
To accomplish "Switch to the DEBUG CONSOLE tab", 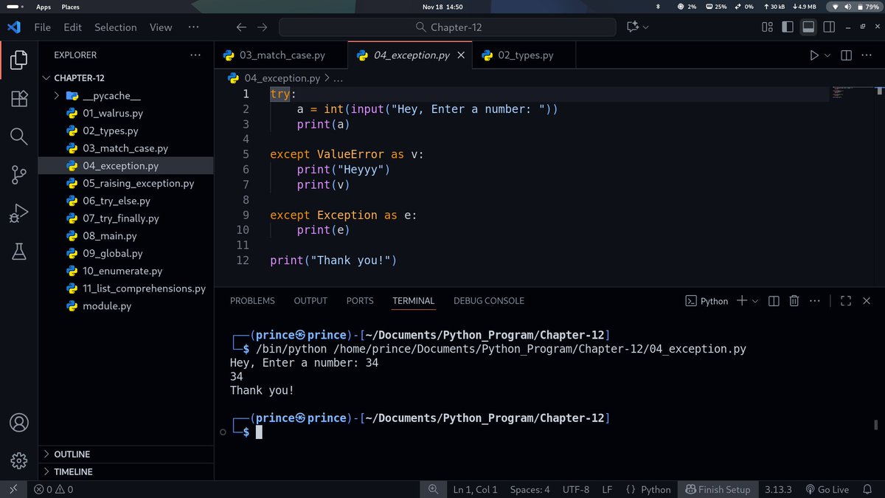I will [x=489, y=301].
